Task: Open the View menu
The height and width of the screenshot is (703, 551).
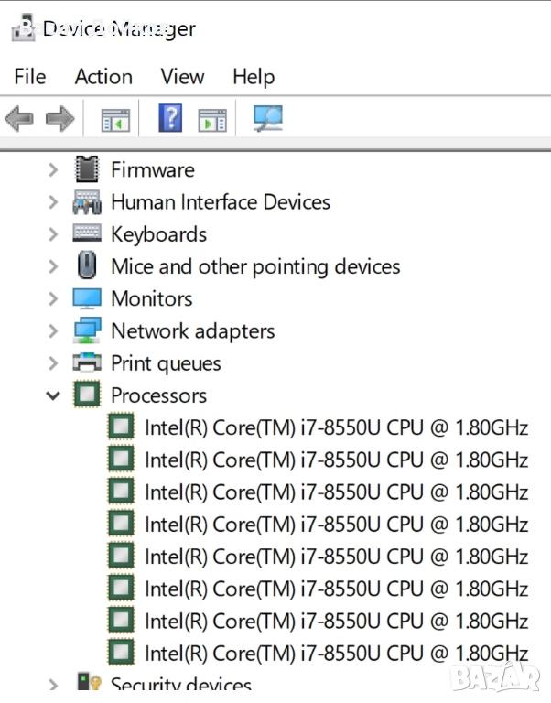Action: (182, 77)
